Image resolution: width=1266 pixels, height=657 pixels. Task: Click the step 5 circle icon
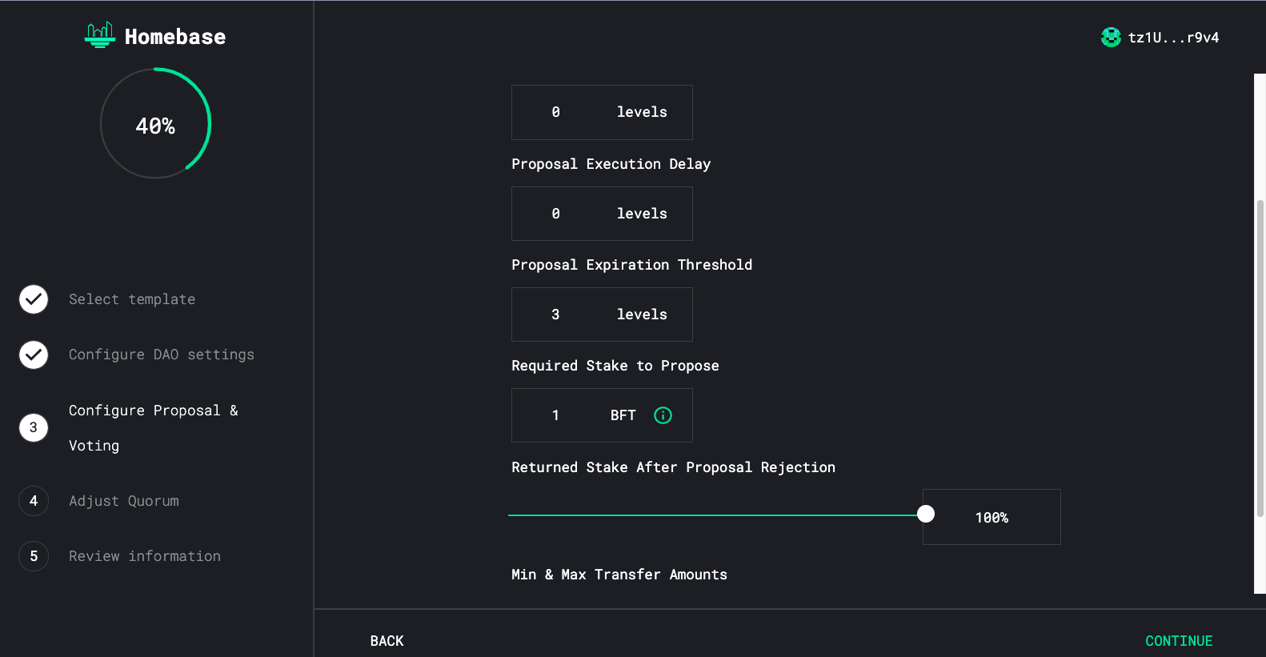[34, 556]
